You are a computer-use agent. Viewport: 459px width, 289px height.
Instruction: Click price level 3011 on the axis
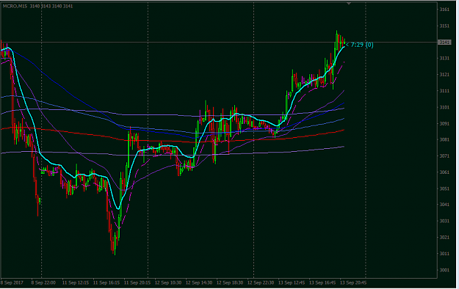[x=444, y=254]
